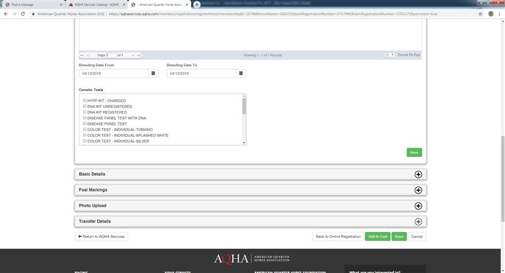Open Breeding Date From calendar picker
The height and width of the screenshot is (273, 505).
[x=153, y=73]
